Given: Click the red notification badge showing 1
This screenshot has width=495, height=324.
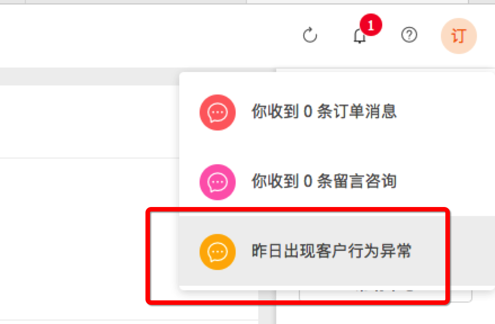Looking at the screenshot, I should 370,25.
